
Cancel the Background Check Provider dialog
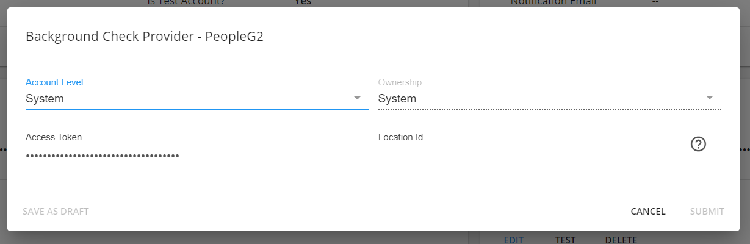(x=648, y=212)
